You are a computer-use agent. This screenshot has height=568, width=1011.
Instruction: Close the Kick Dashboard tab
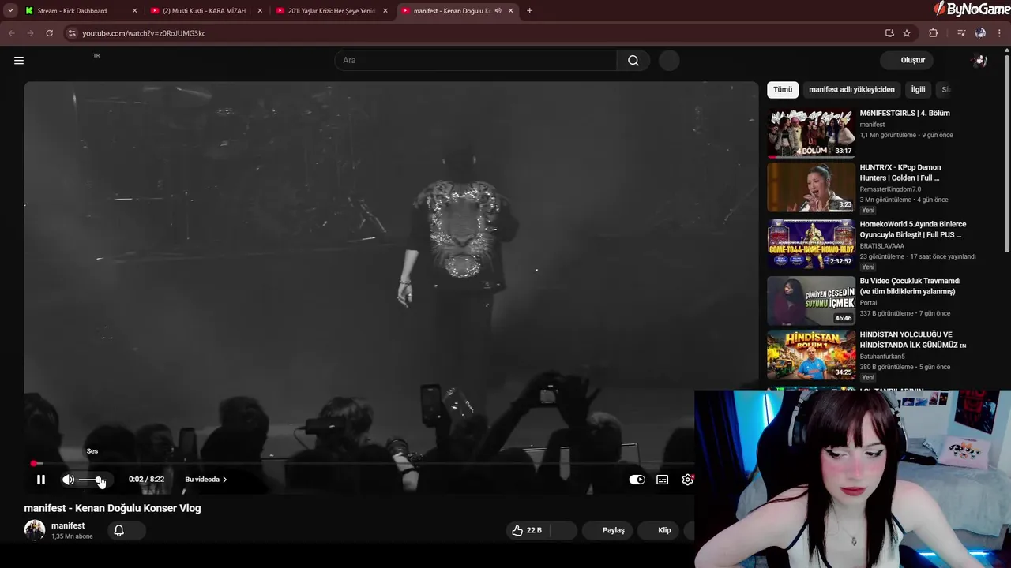[x=134, y=11]
